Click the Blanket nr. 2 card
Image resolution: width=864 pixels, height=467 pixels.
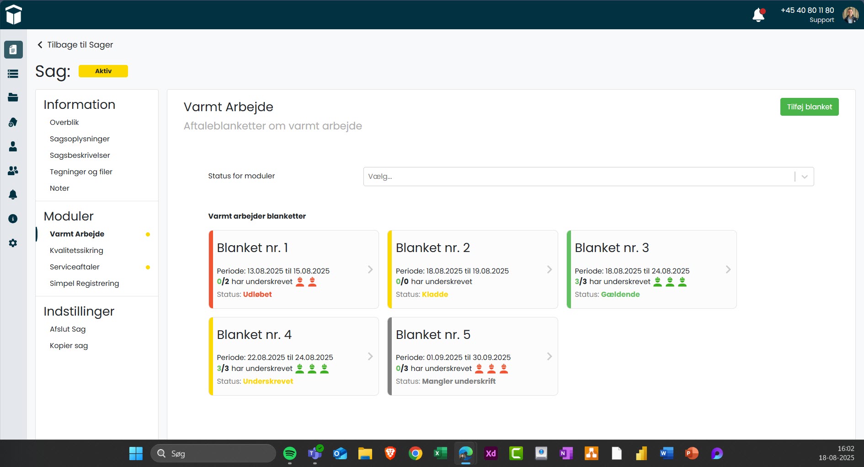coord(472,269)
